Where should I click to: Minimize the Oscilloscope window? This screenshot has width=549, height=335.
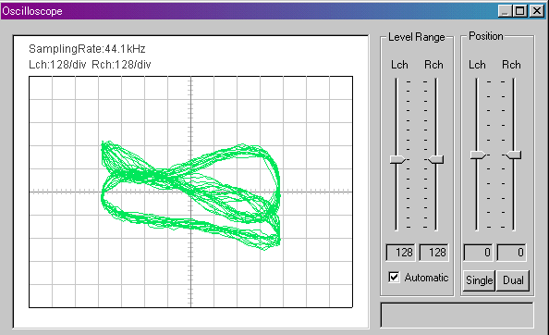point(505,11)
